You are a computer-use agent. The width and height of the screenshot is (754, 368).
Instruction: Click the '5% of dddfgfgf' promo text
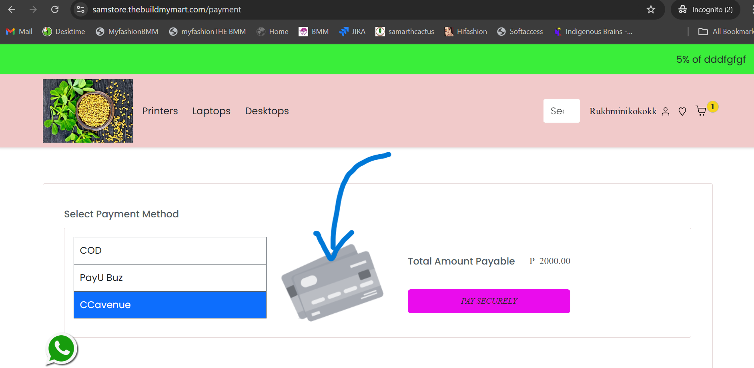click(711, 60)
